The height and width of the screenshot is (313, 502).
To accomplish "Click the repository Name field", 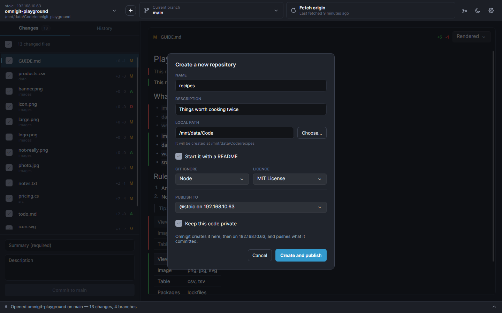I will coord(251,86).
